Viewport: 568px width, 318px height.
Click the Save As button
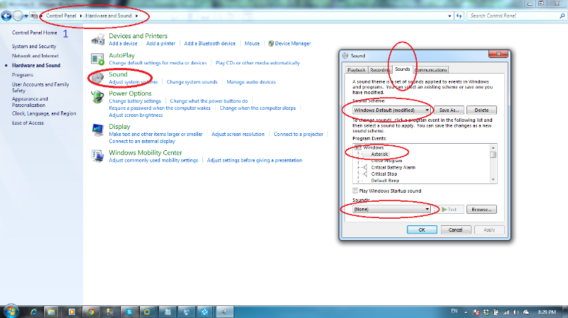coord(449,110)
